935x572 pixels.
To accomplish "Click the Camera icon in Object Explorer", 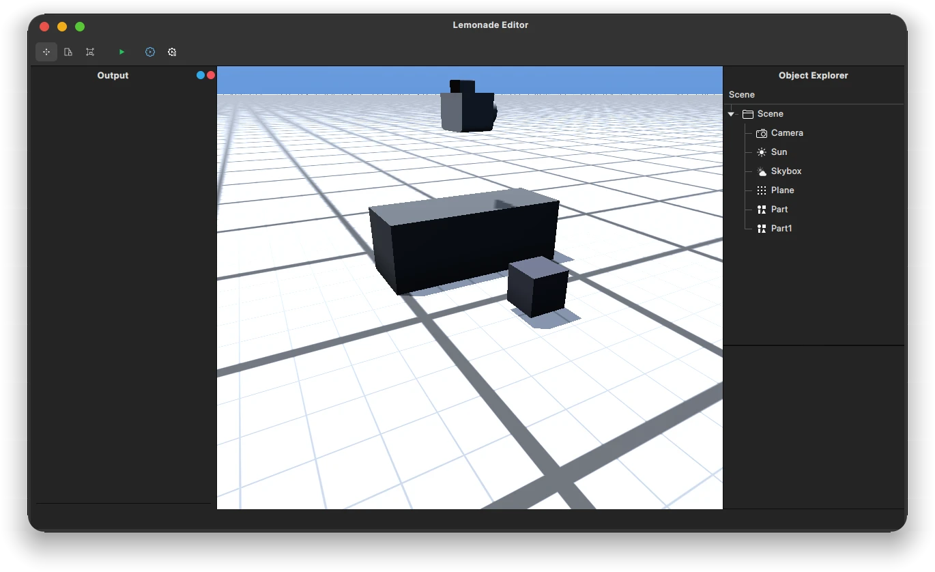I will [760, 132].
